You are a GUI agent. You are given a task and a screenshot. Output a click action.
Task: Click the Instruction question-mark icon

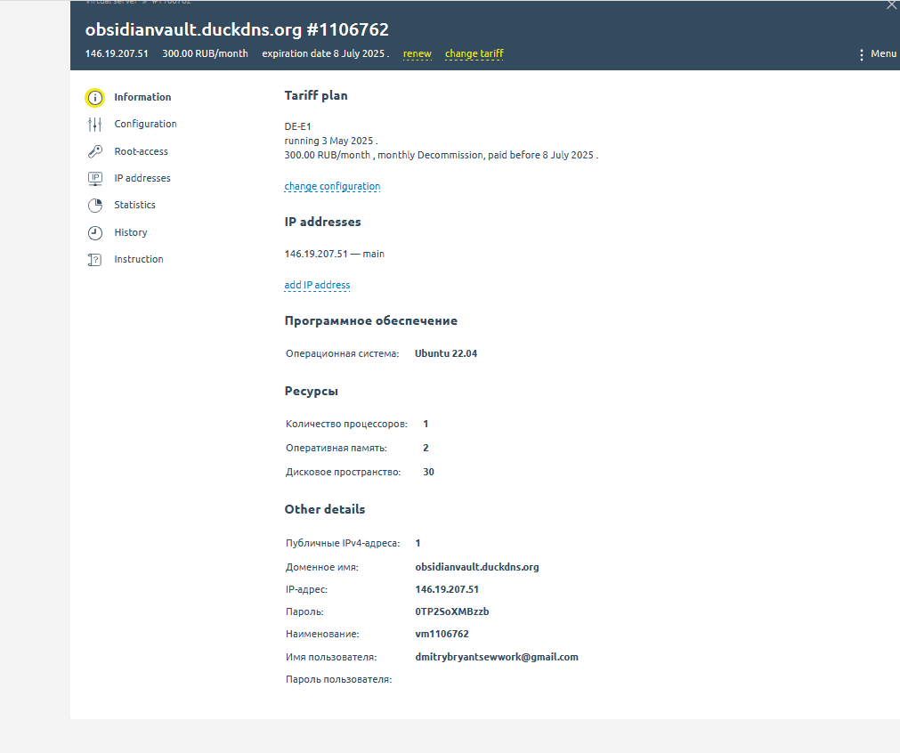pyautogui.click(x=95, y=260)
